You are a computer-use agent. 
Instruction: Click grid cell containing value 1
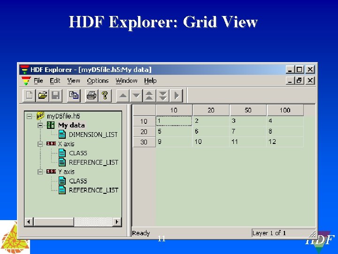click(174, 121)
